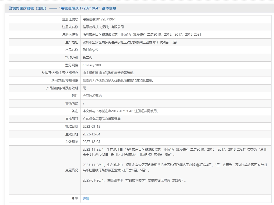Click the 由主机和脉搏血氧饱和度传感器组成 text
274x205 pixels.
108,73
